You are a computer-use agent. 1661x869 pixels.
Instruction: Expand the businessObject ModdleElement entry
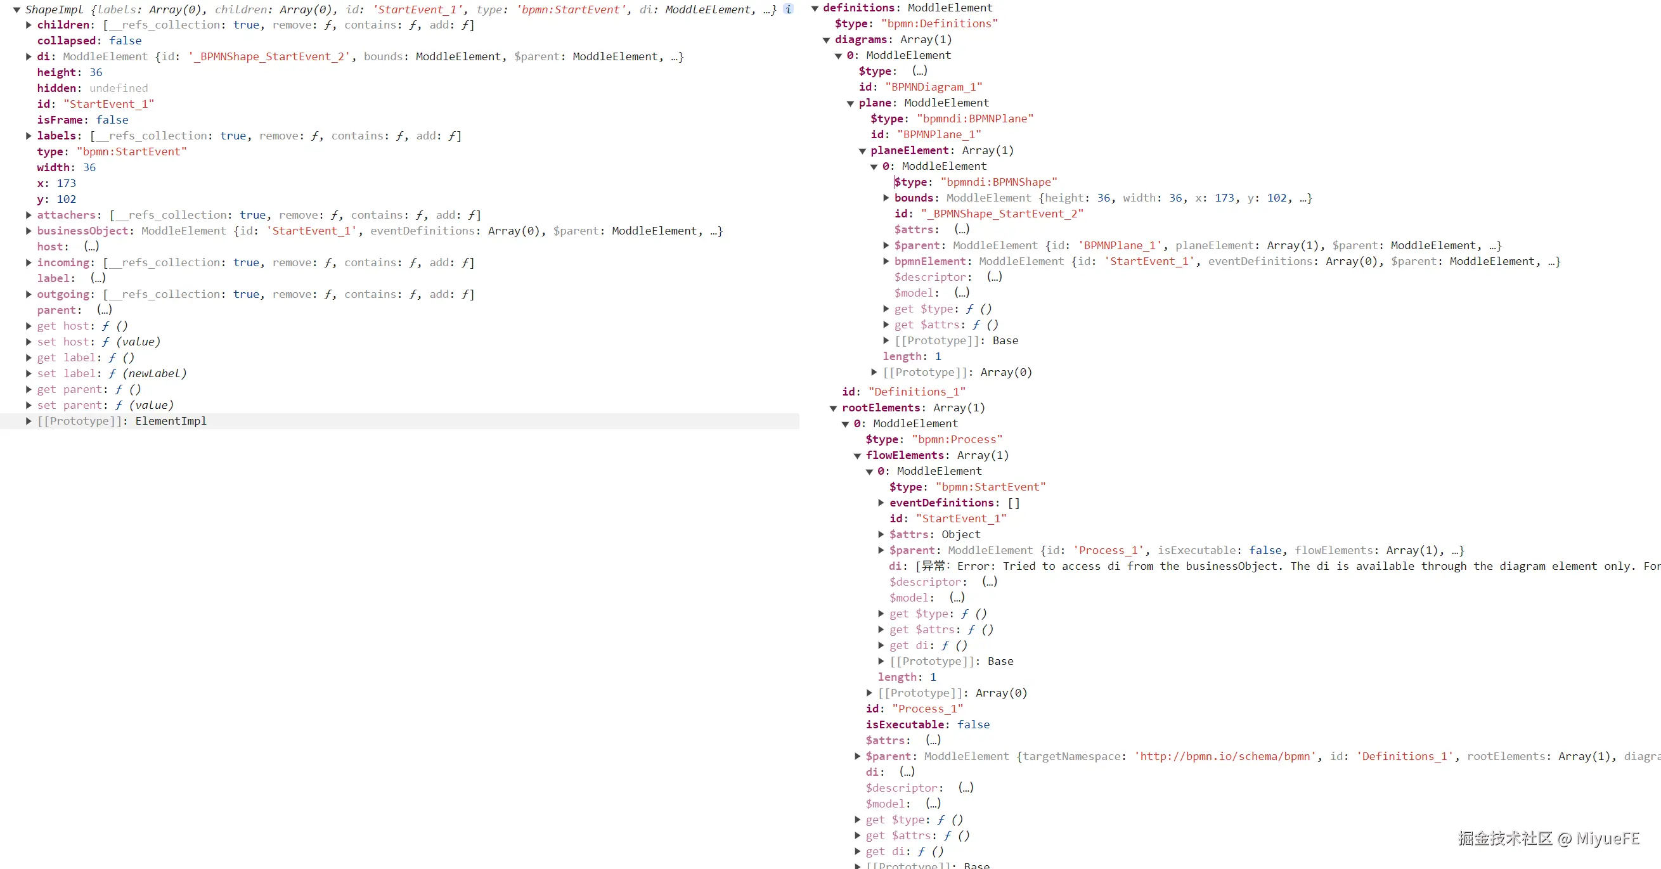coord(29,231)
